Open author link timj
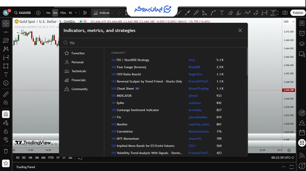306x171 pixels. tap(191, 60)
